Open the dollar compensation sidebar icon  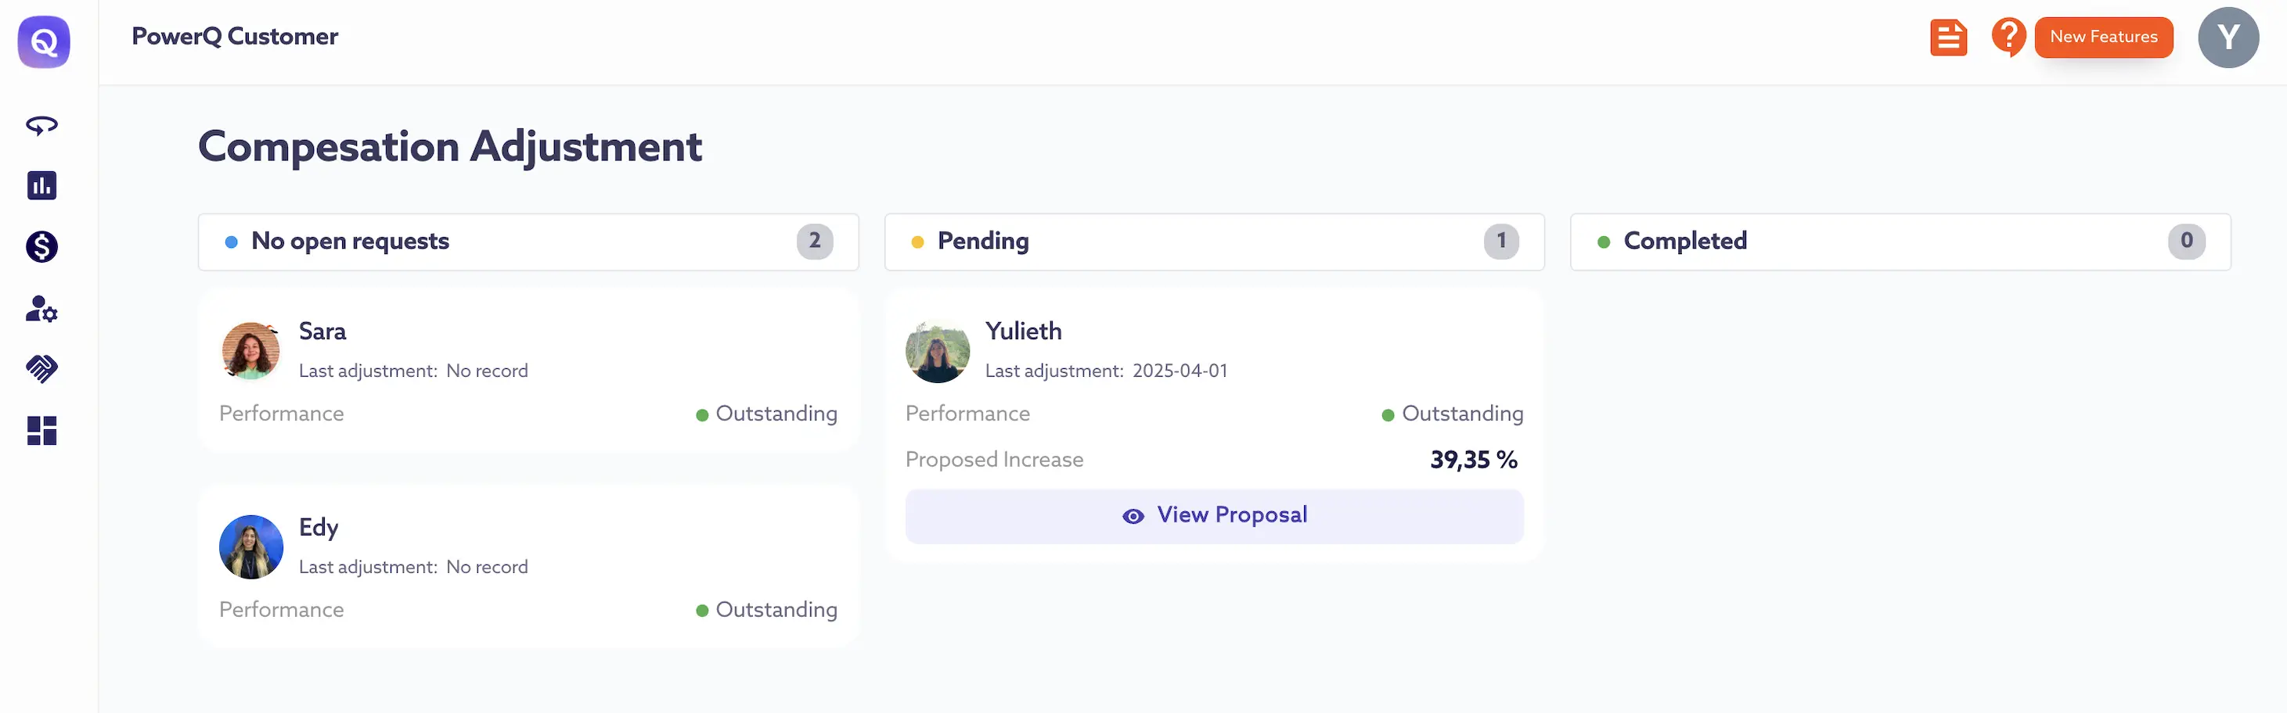(41, 246)
